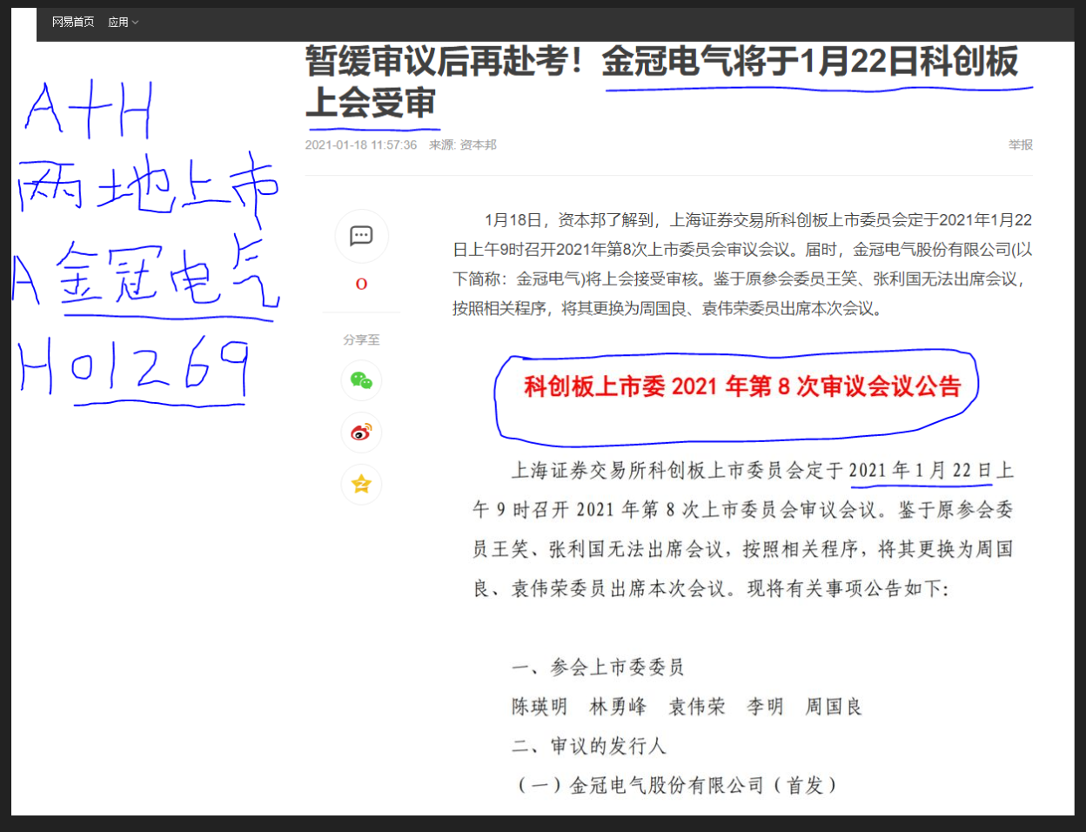The width and height of the screenshot is (1086, 832).
Task: Share article to QQ Zone star icon
Action: [x=361, y=484]
